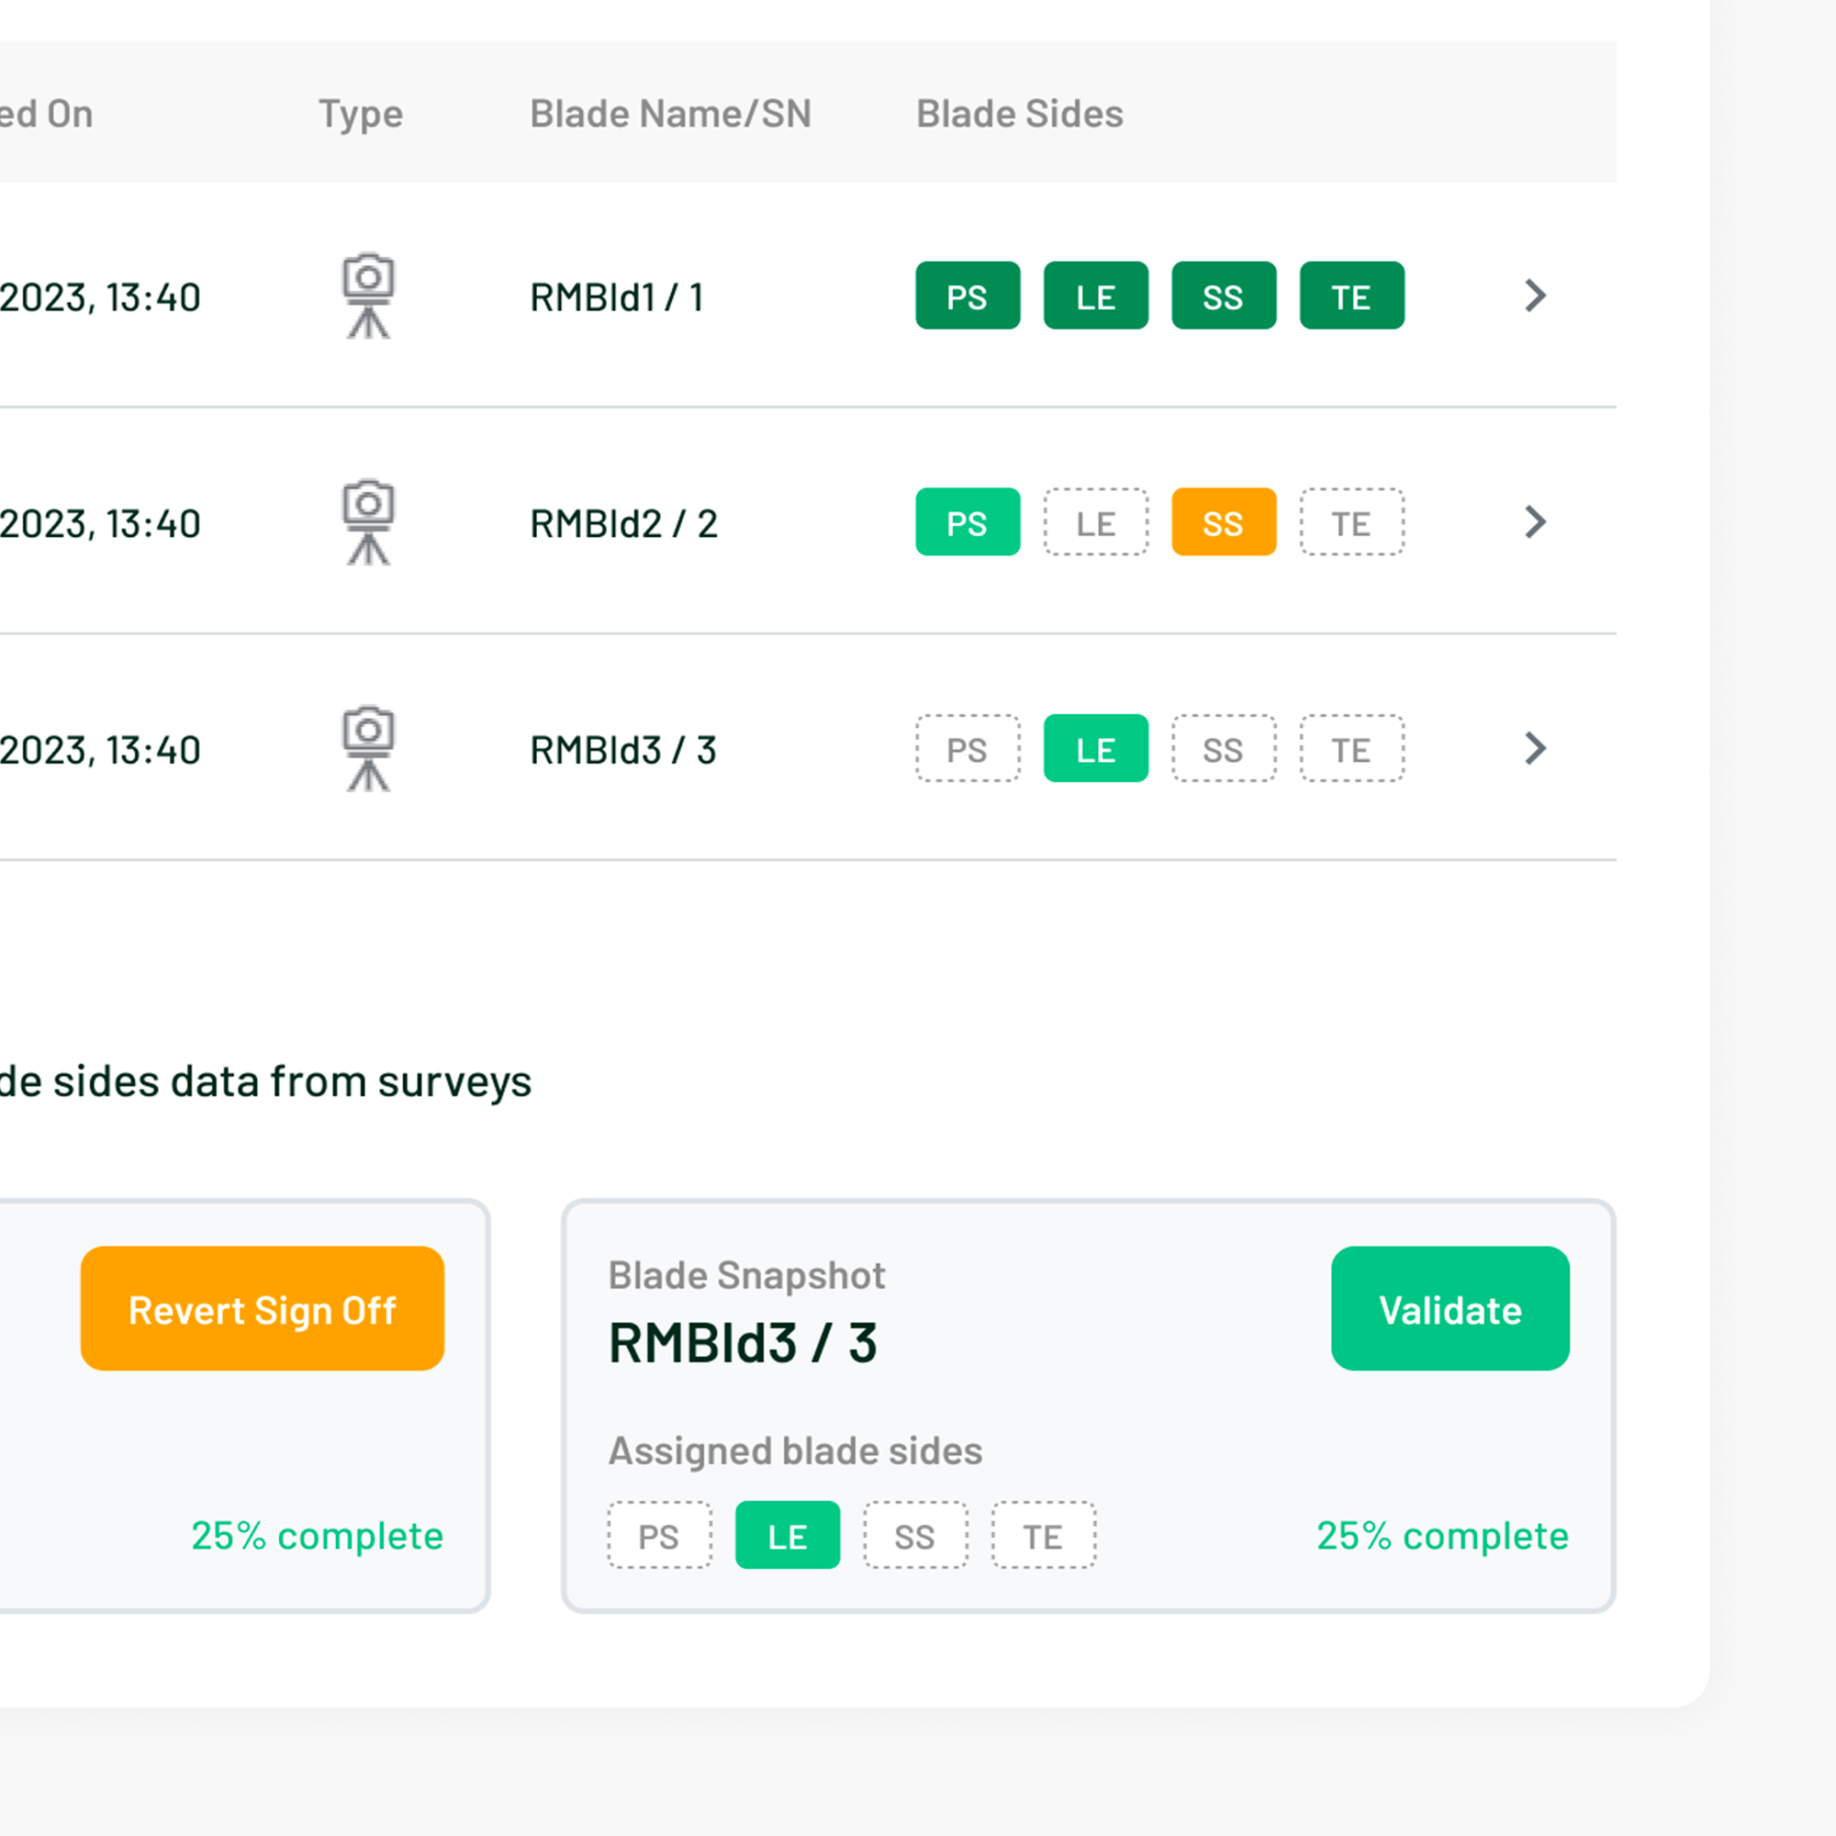The image size is (1836, 1836).
Task: Click the TE badge in RMBld1 row
Action: point(1351,296)
